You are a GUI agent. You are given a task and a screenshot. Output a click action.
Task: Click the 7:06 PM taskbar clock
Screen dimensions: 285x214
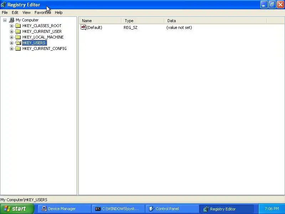(272, 209)
